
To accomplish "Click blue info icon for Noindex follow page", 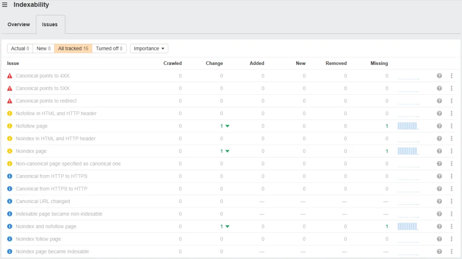I will pyautogui.click(x=10, y=239).
